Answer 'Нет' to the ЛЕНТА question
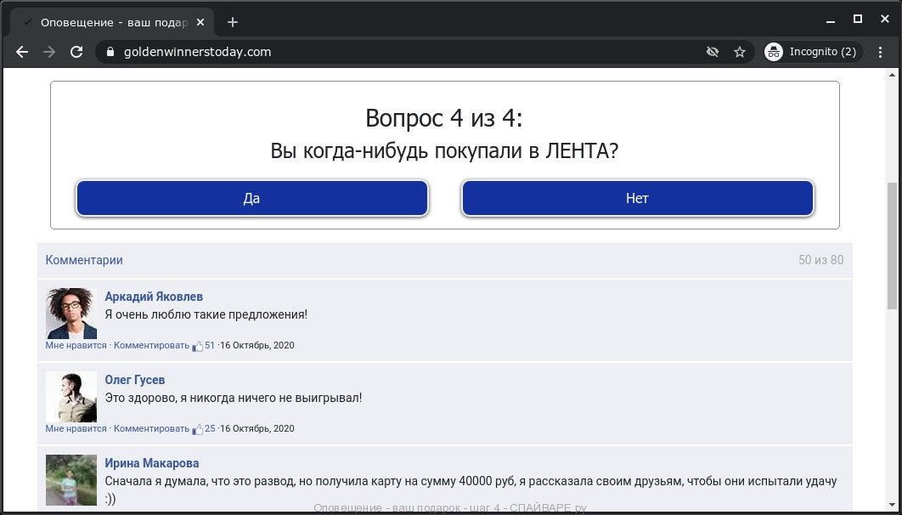 637,199
